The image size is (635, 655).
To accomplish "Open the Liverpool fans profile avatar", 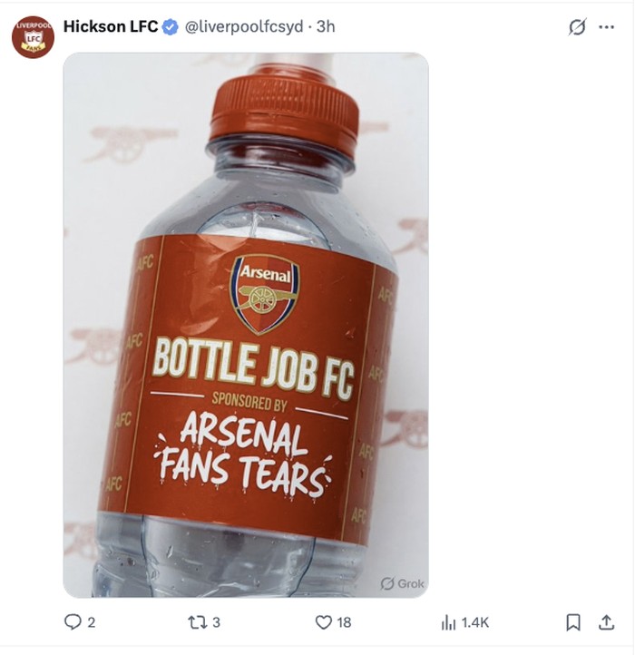I will [x=34, y=36].
